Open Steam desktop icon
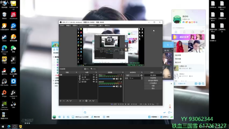The width and height of the screenshot is (229, 129). pos(4,38)
